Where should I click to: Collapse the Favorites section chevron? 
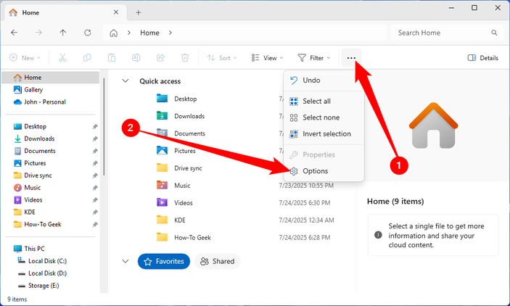coord(126,261)
